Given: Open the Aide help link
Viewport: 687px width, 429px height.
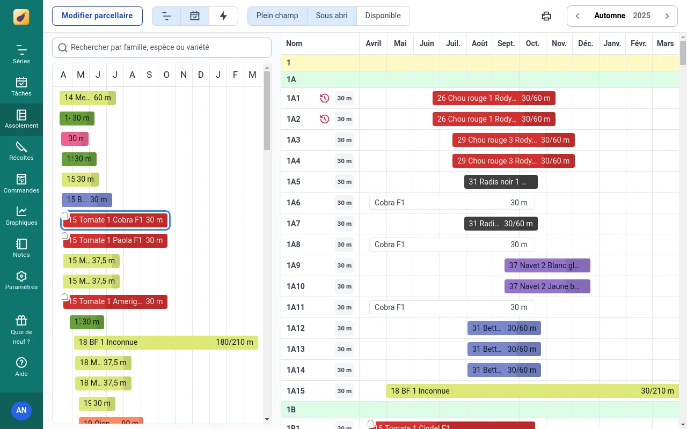Looking at the screenshot, I should point(21,367).
